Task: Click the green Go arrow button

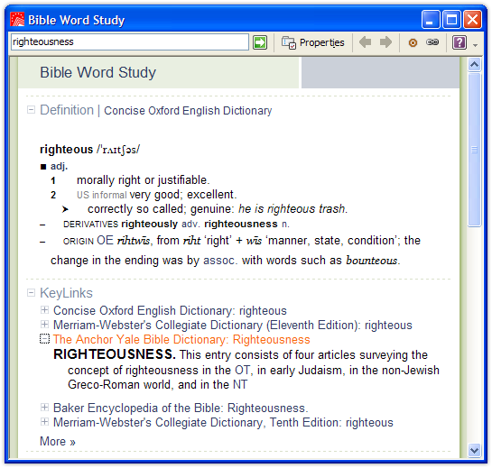Action: (260, 42)
